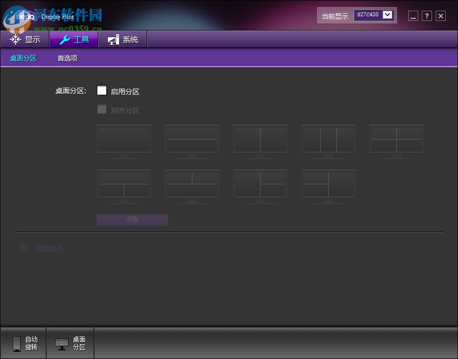Pick the top-bottom horizontal split layout icon
The image size is (458, 359).
pos(192,139)
